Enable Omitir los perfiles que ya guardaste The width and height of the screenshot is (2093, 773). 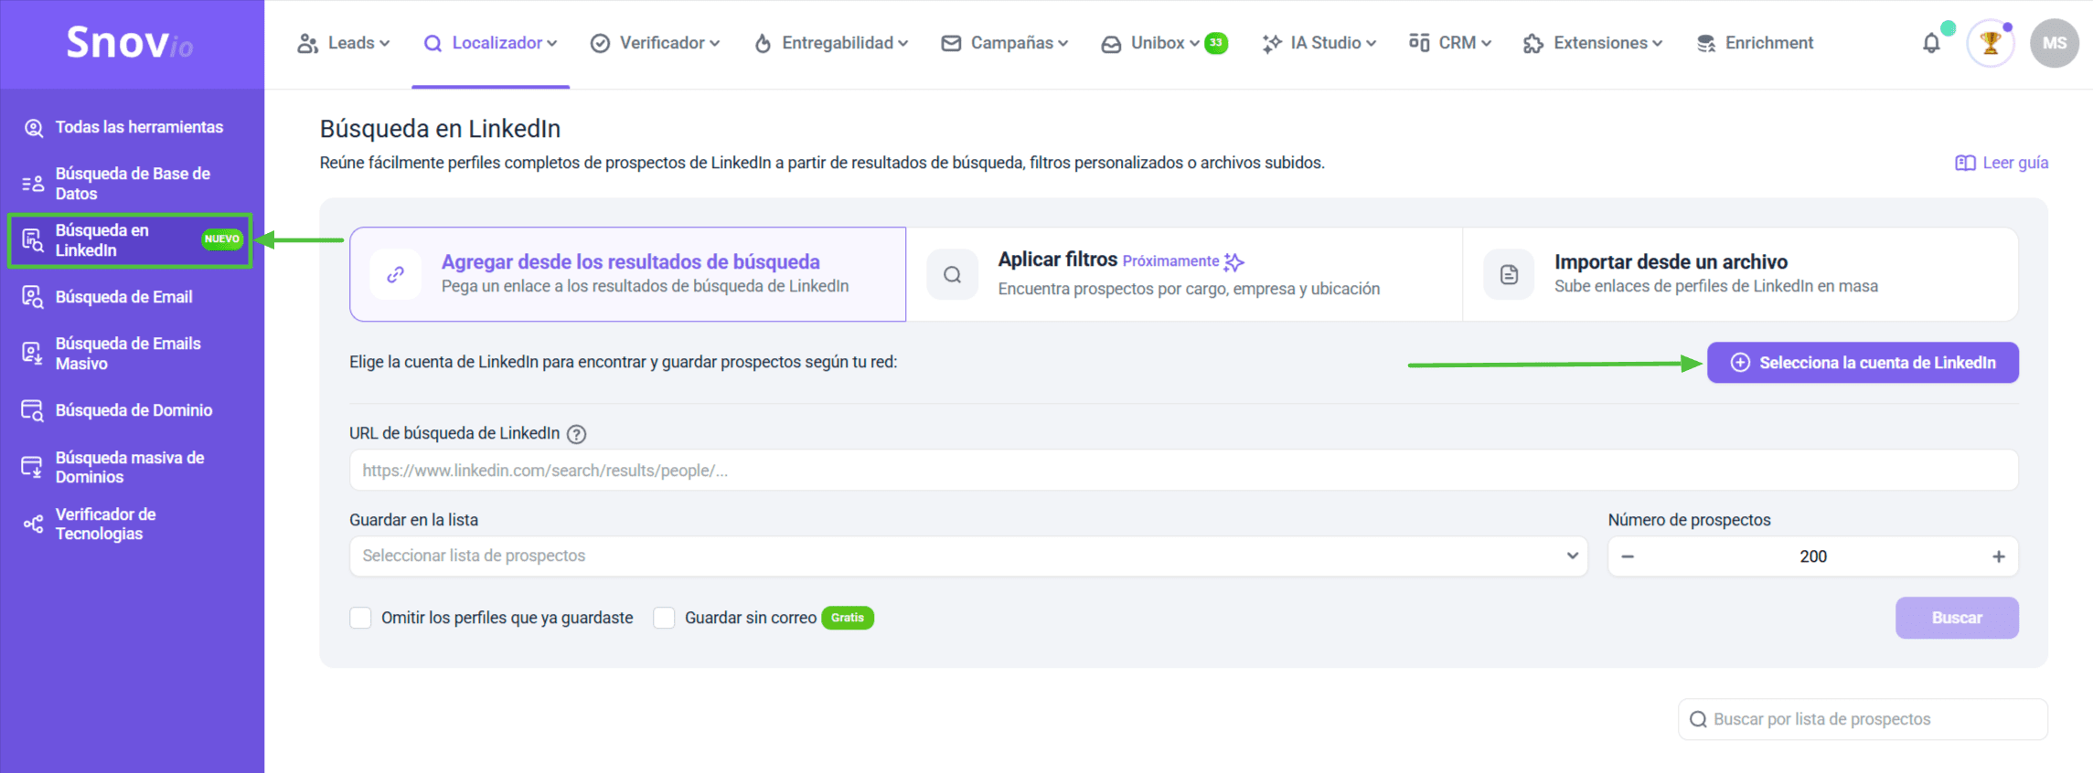[361, 618]
